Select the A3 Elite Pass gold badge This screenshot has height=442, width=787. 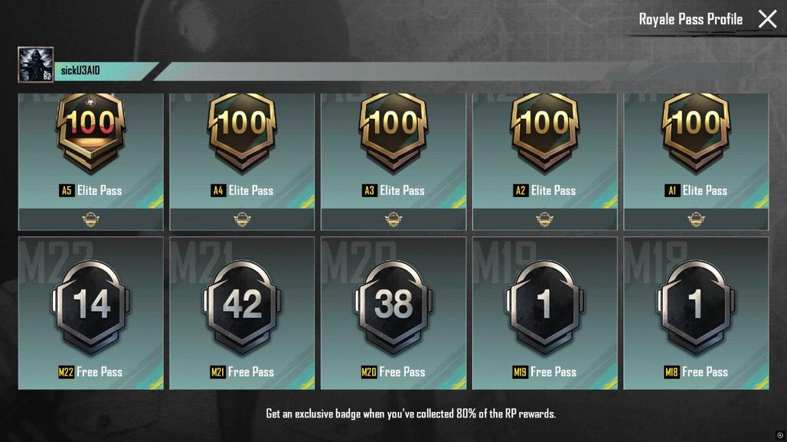[393, 132]
